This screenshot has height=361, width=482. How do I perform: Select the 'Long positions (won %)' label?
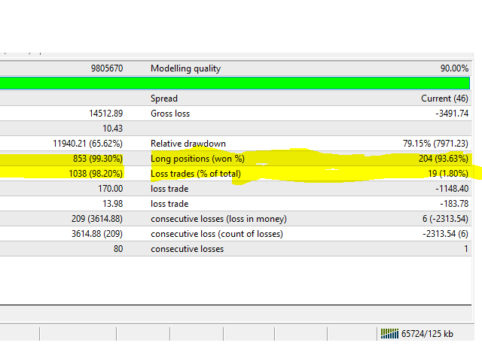[x=197, y=159]
